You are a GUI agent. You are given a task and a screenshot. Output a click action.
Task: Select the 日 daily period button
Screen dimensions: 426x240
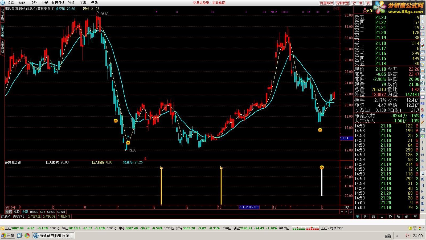423,173
